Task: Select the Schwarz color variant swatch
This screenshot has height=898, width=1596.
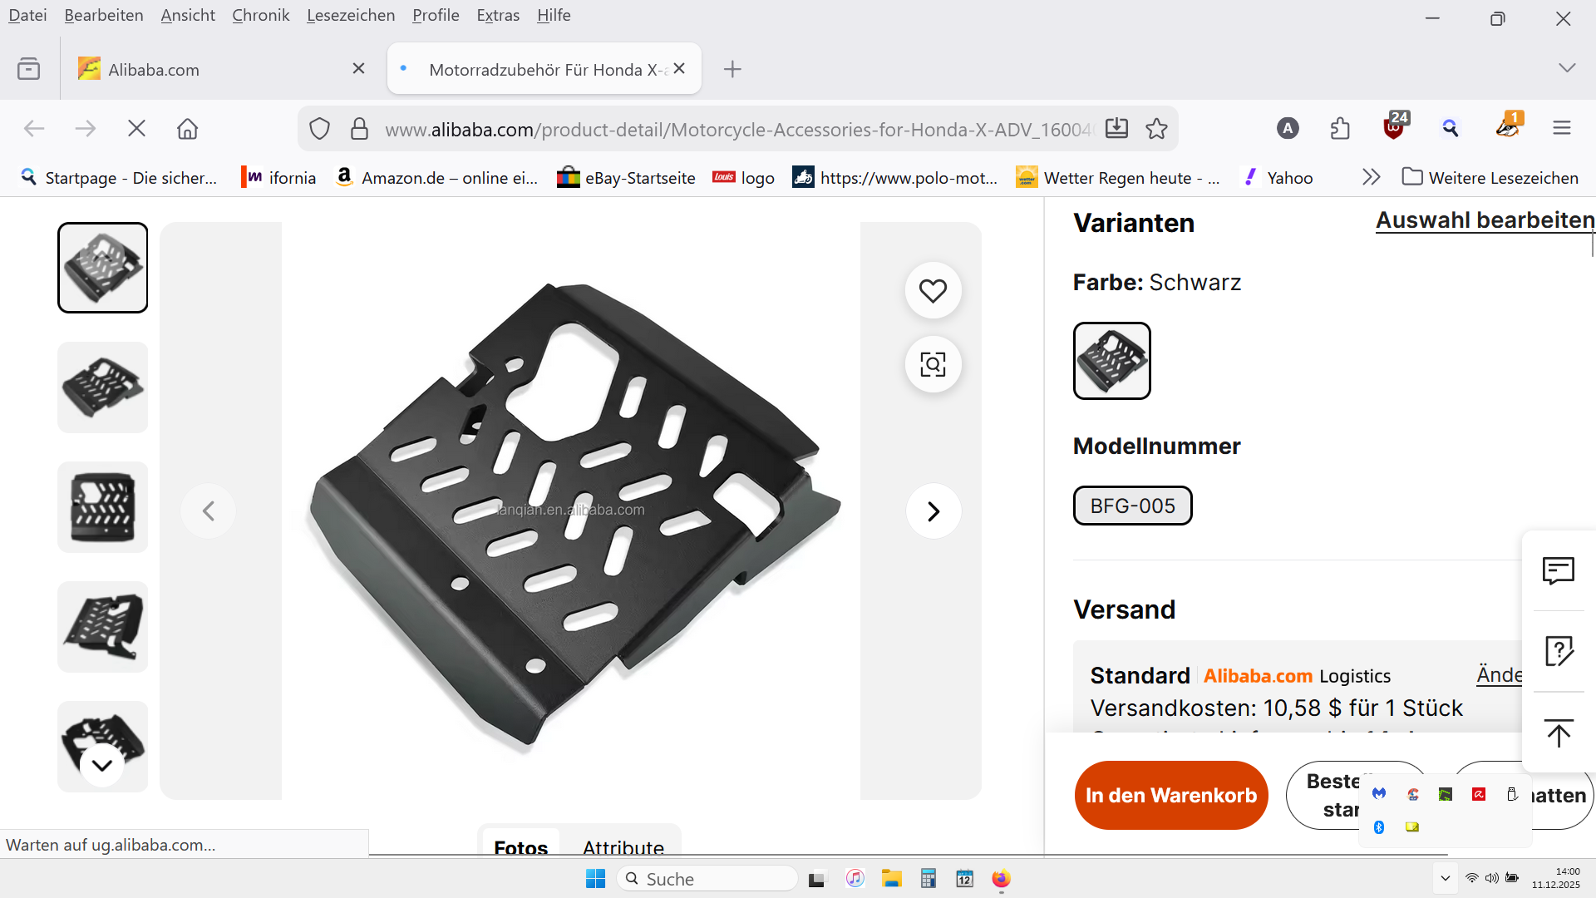Action: pos(1111,361)
